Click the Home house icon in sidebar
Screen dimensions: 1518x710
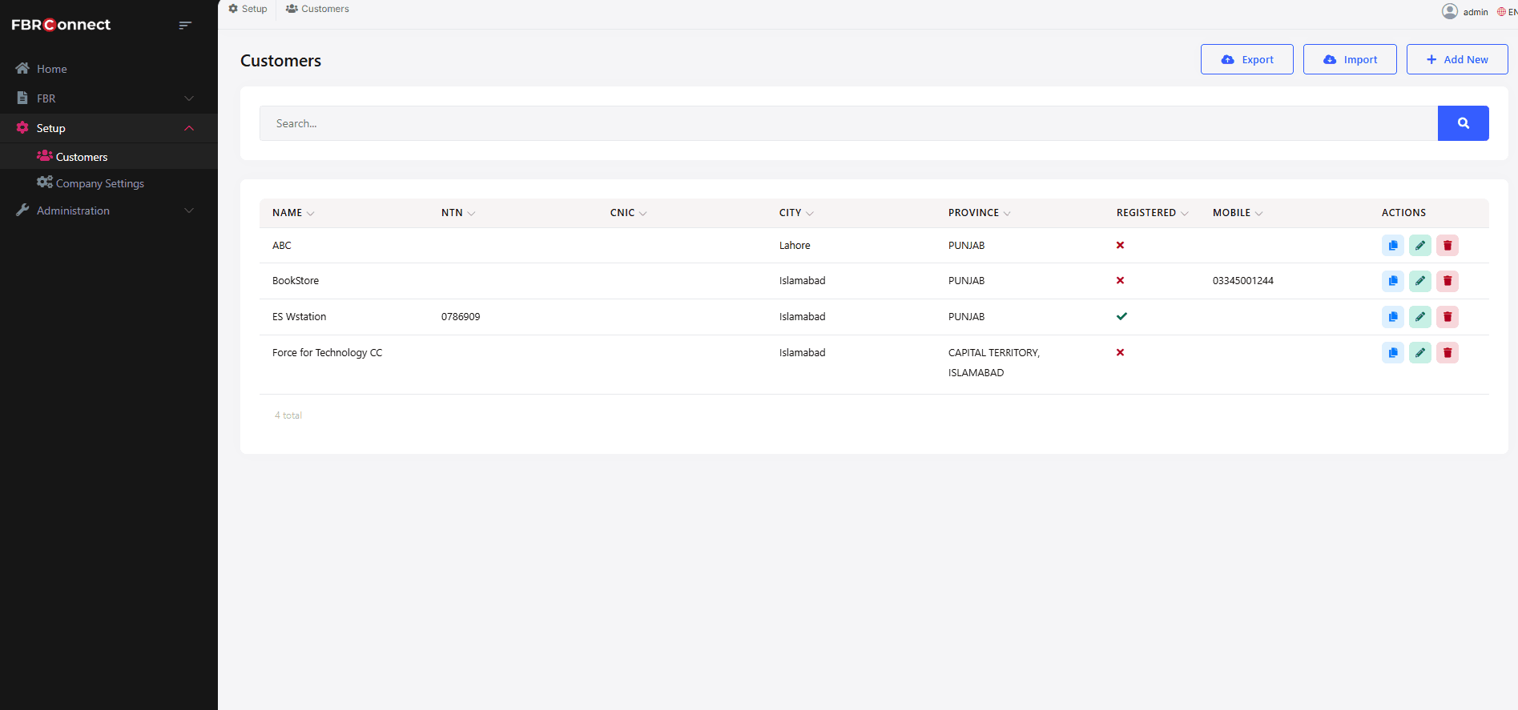point(22,68)
